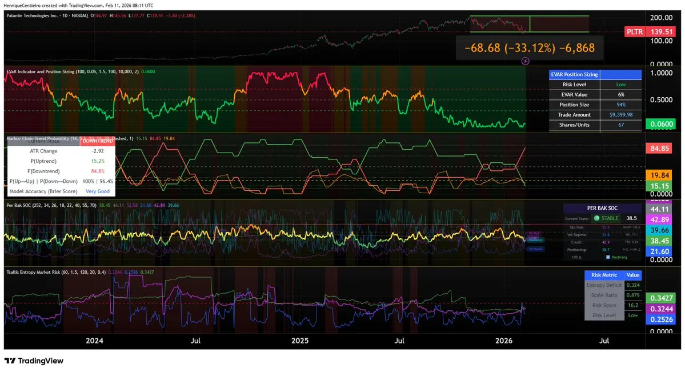Click the green 0.0600 price scale label

click(661, 124)
